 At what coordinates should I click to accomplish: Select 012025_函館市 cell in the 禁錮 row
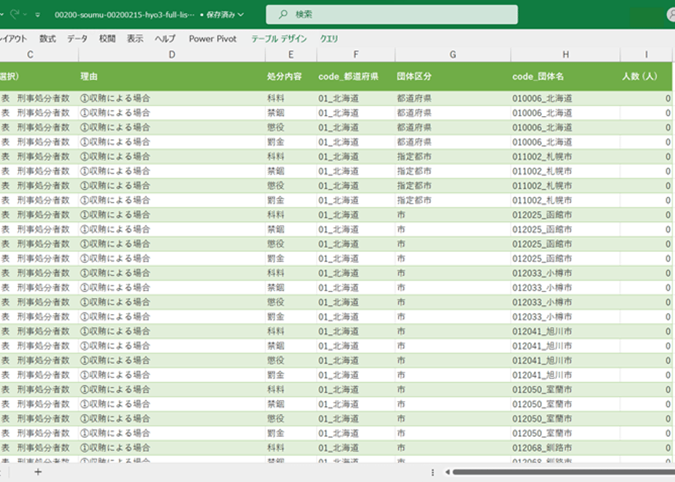[565, 229]
